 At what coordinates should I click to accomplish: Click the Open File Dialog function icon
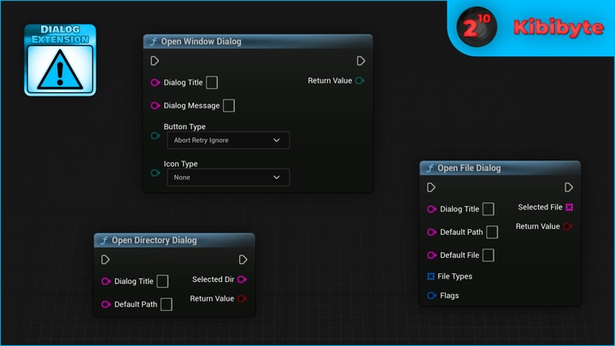(x=430, y=168)
